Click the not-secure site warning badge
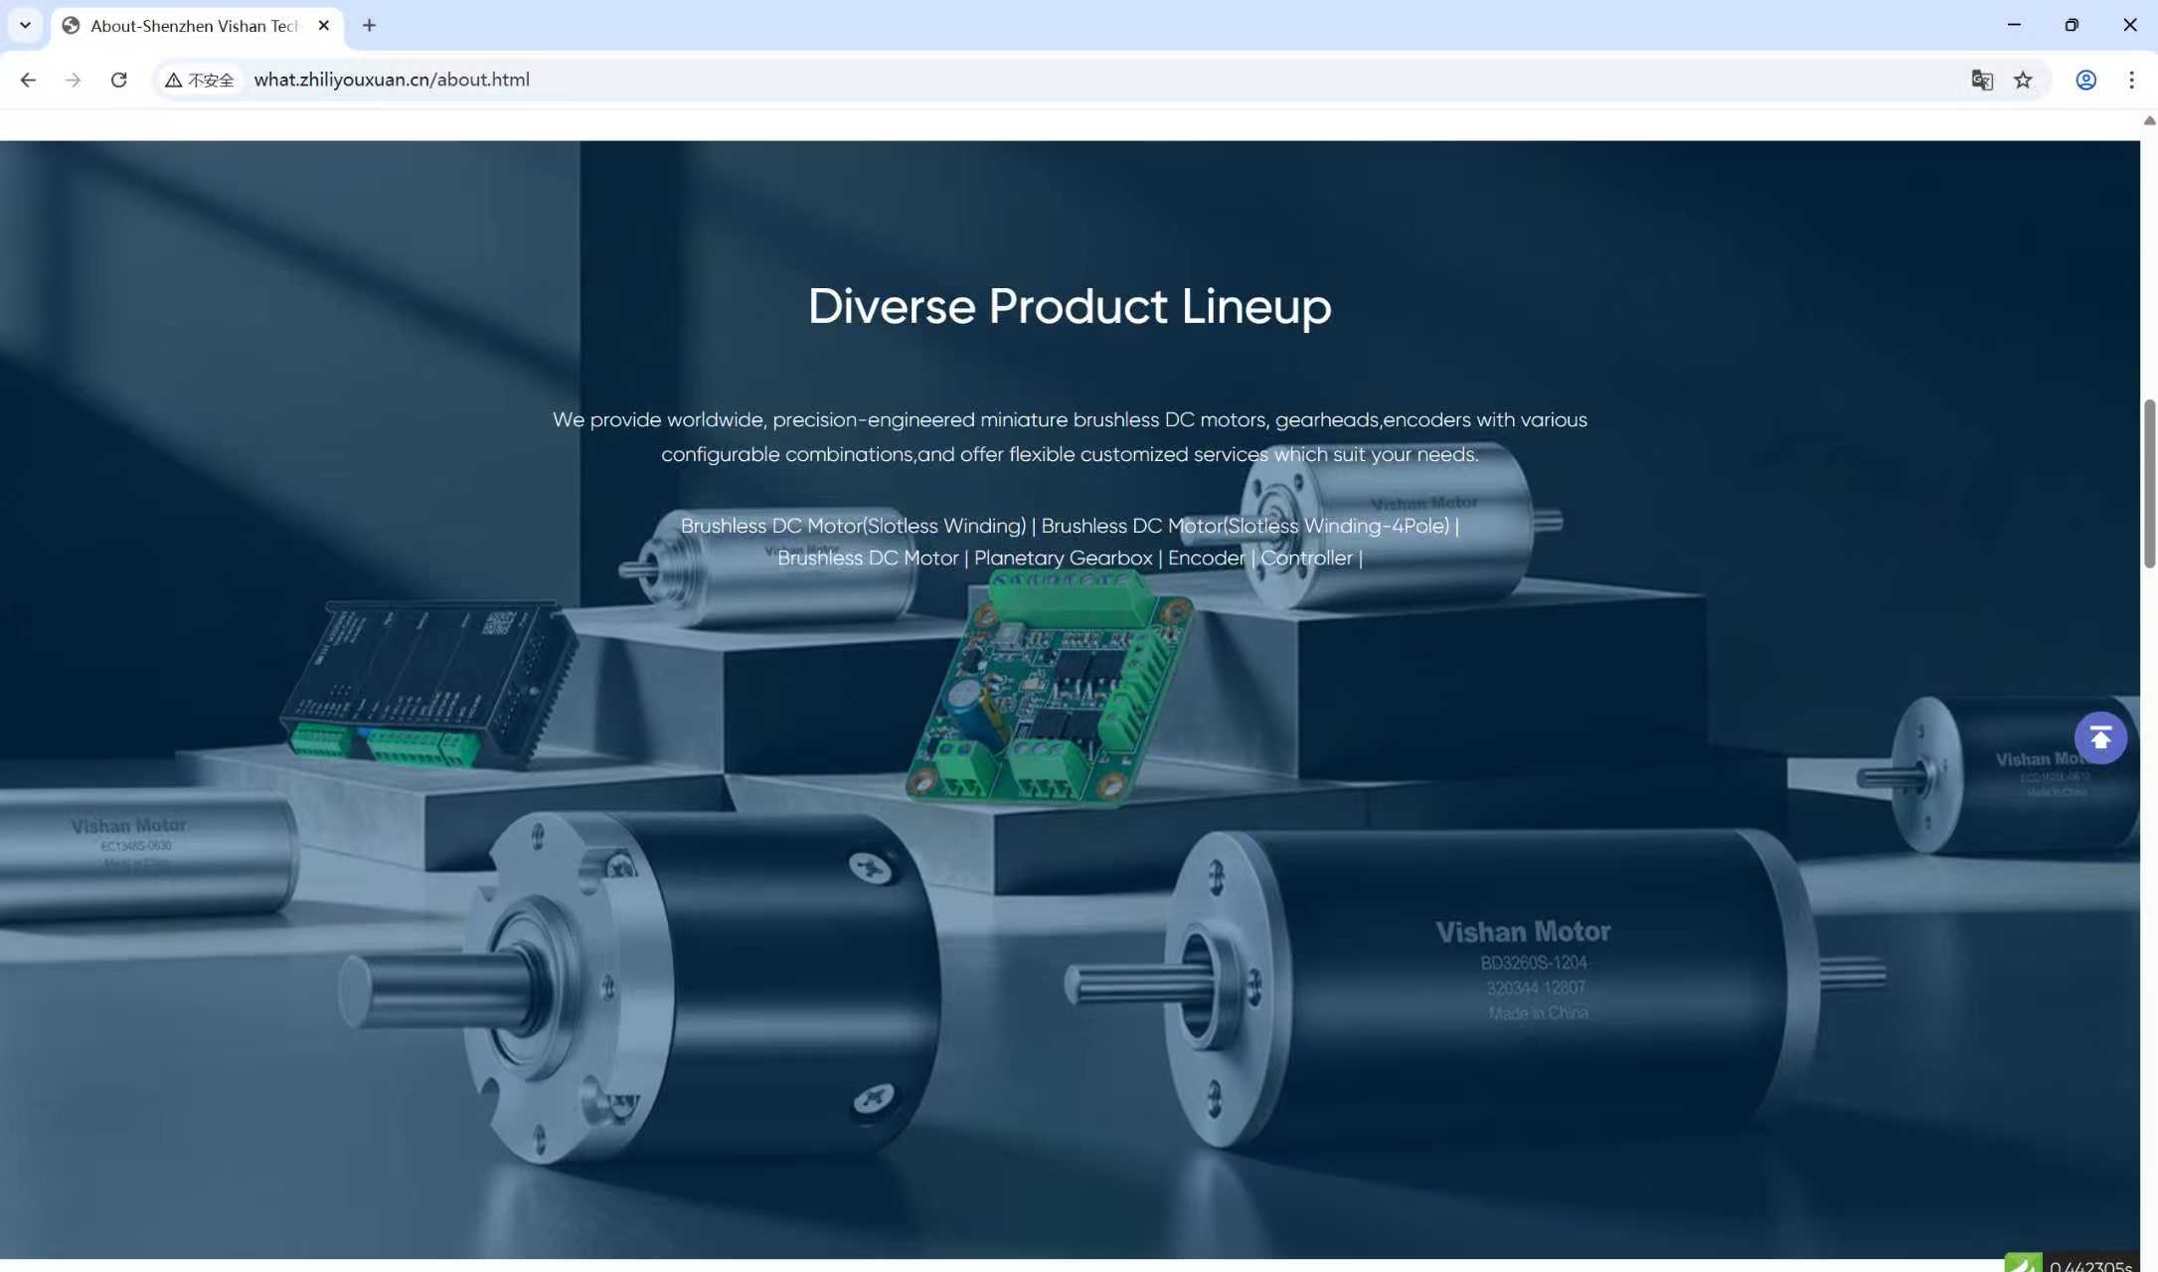This screenshot has height=1272, width=2158. click(200, 79)
